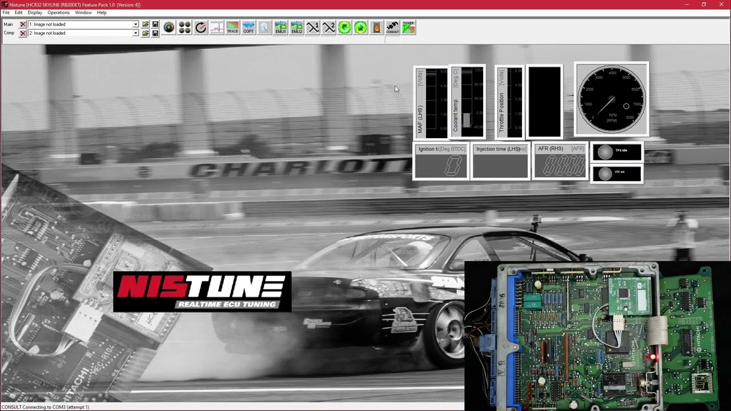This screenshot has height=411, width=731.
Task: Click the Nistune title bar text
Action: 75,5
